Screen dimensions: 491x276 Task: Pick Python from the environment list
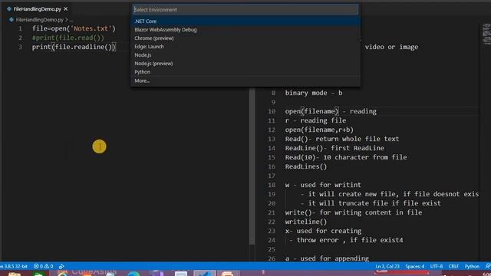tap(245, 72)
